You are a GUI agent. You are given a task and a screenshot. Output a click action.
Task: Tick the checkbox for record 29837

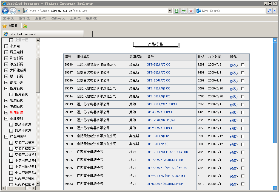(243, 152)
